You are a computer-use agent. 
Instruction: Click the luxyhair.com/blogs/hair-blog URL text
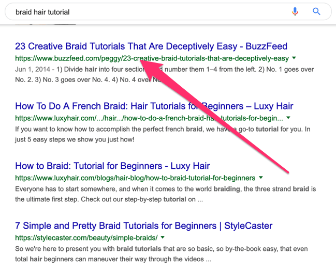pyautogui.click(x=135, y=178)
